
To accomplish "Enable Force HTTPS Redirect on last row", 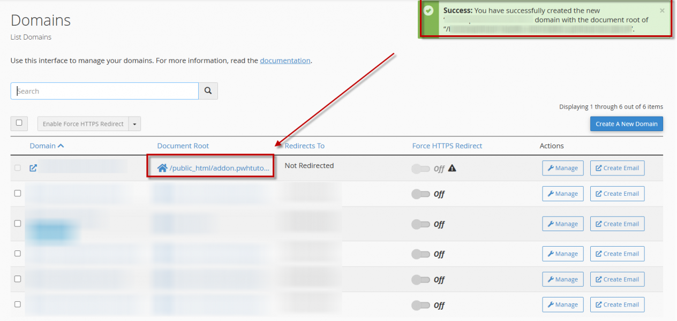I will click(420, 305).
